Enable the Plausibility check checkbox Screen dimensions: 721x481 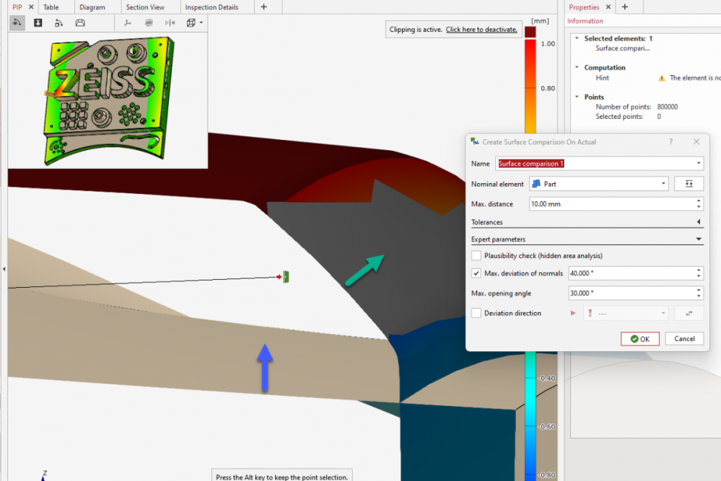click(476, 255)
